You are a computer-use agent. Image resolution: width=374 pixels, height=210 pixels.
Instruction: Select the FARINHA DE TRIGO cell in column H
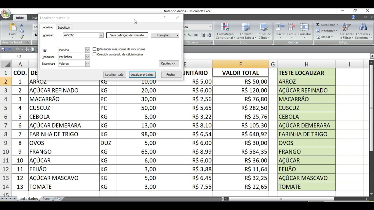tap(306, 134)
